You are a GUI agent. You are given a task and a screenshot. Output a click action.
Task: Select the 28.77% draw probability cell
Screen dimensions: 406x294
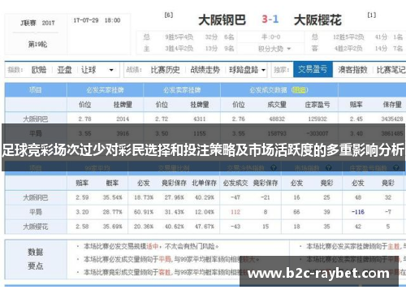pos(112,212)
